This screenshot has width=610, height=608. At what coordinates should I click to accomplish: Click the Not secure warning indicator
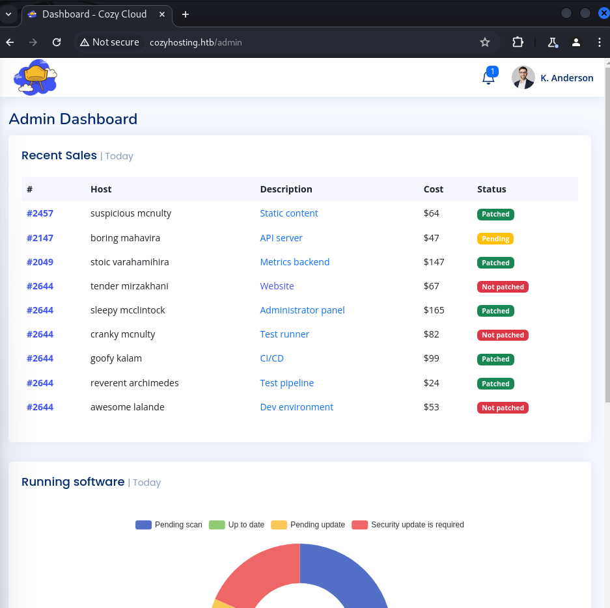tap(109, 42)
